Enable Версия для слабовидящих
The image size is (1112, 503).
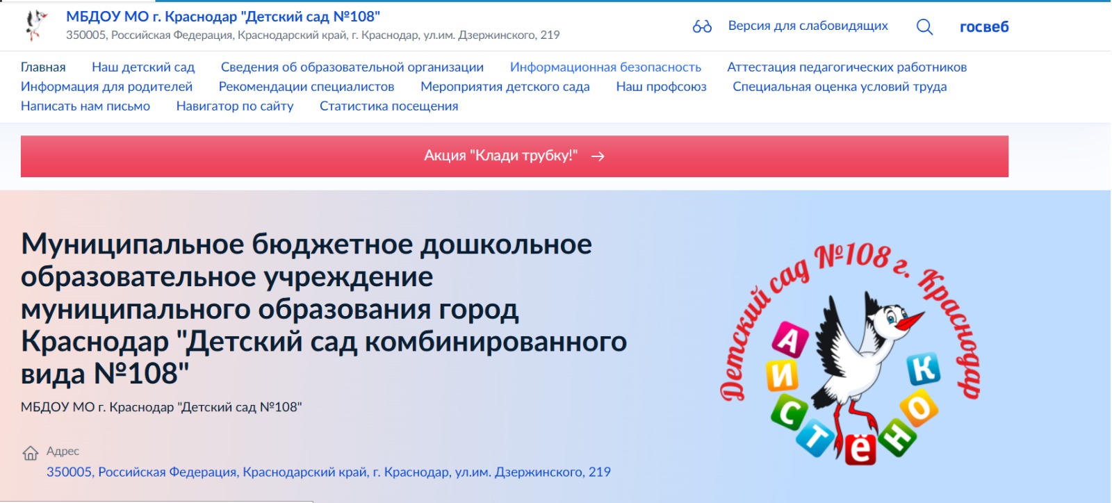[x=808, y=26]
